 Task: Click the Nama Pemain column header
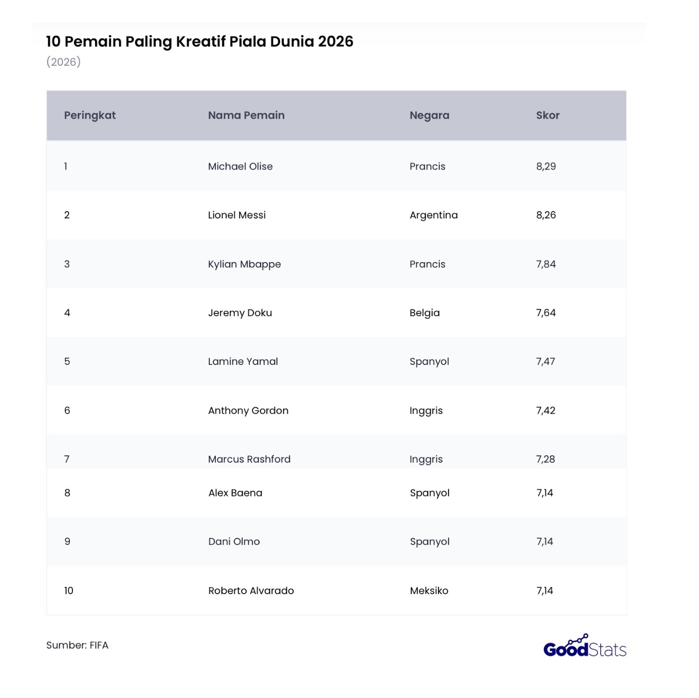click(x=246, y=115)
